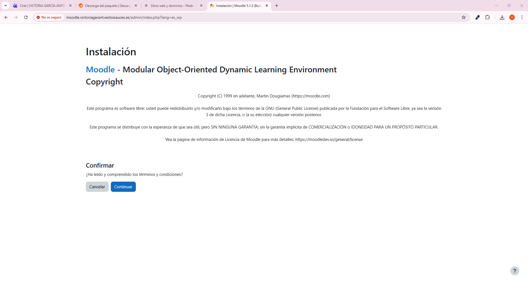Viewport: 528px width, 284px height.
Task: Click the Martin Dougiamas copyright line
Action: coord(264,96)
